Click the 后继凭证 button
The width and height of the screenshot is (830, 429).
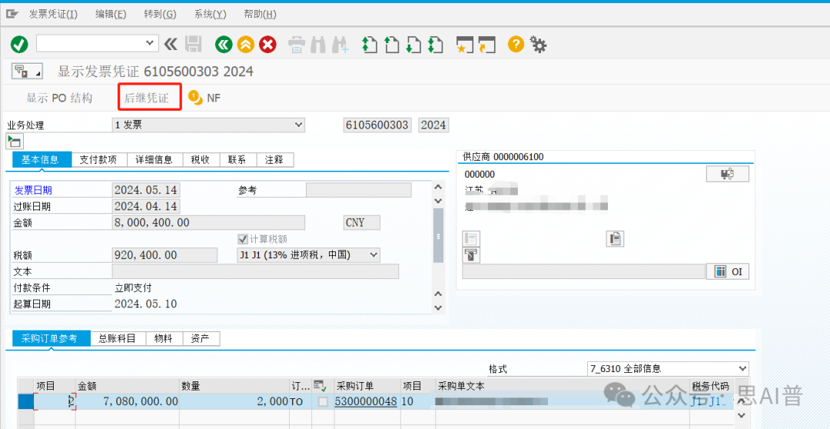[x=147, y=98]
